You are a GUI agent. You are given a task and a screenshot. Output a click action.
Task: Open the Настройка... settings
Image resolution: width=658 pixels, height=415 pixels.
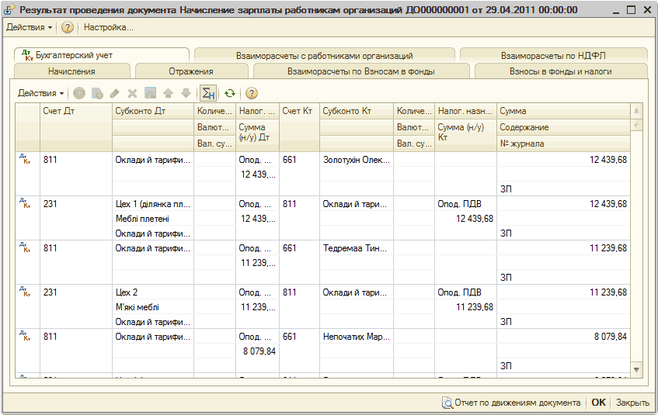coord(109,27)
